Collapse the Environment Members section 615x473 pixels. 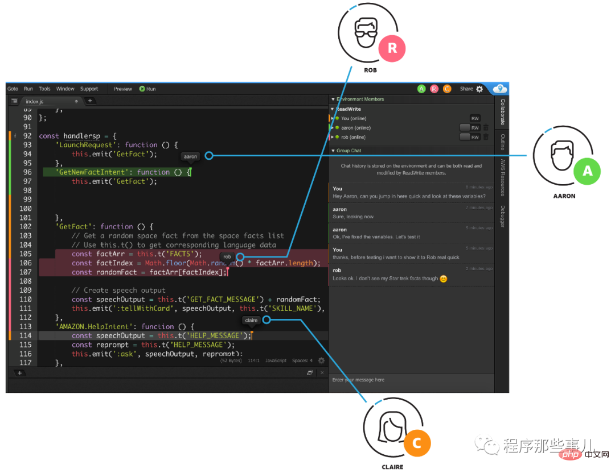[x=333, y=99]
